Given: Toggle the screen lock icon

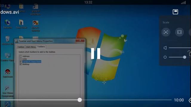Looking at the screenshot, I should click(189, 53).
